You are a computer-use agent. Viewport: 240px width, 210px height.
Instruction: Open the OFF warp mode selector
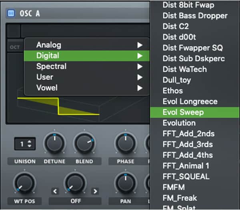pyautogui.click(x=75, y=201)
